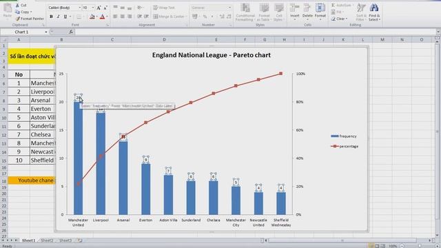The height and width of the screenshot is (248, 441).
Task: Click the Delete cells button
Action: pyautogui.click(x=307, y=11)
